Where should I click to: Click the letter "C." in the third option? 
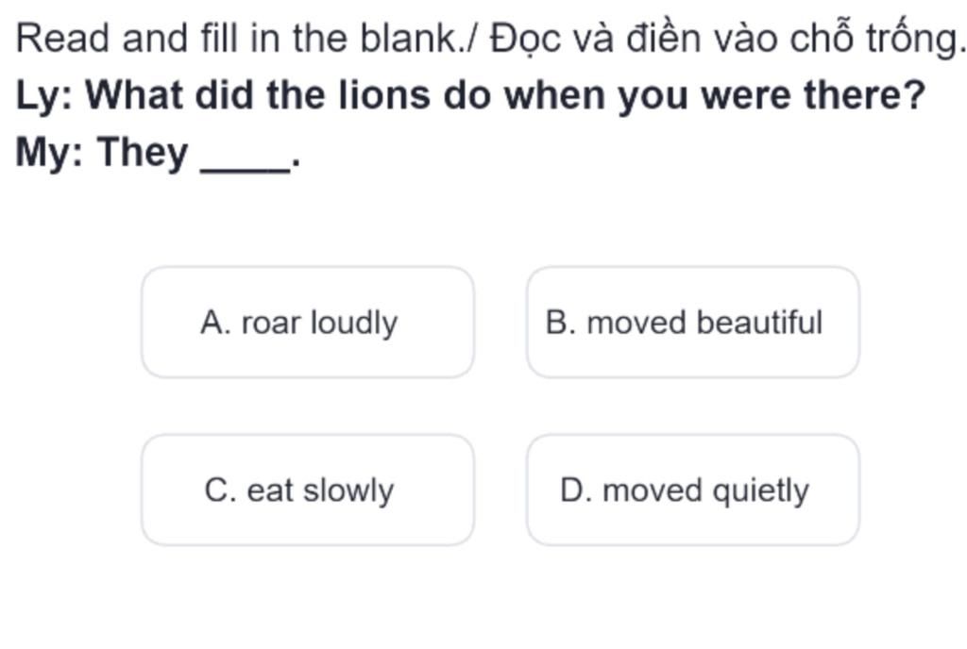click(220, 491)
